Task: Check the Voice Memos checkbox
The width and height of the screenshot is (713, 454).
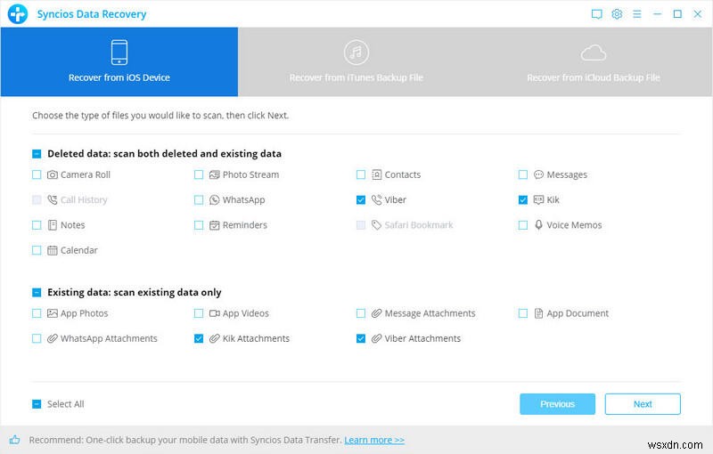Action: (x=523, y=225)
